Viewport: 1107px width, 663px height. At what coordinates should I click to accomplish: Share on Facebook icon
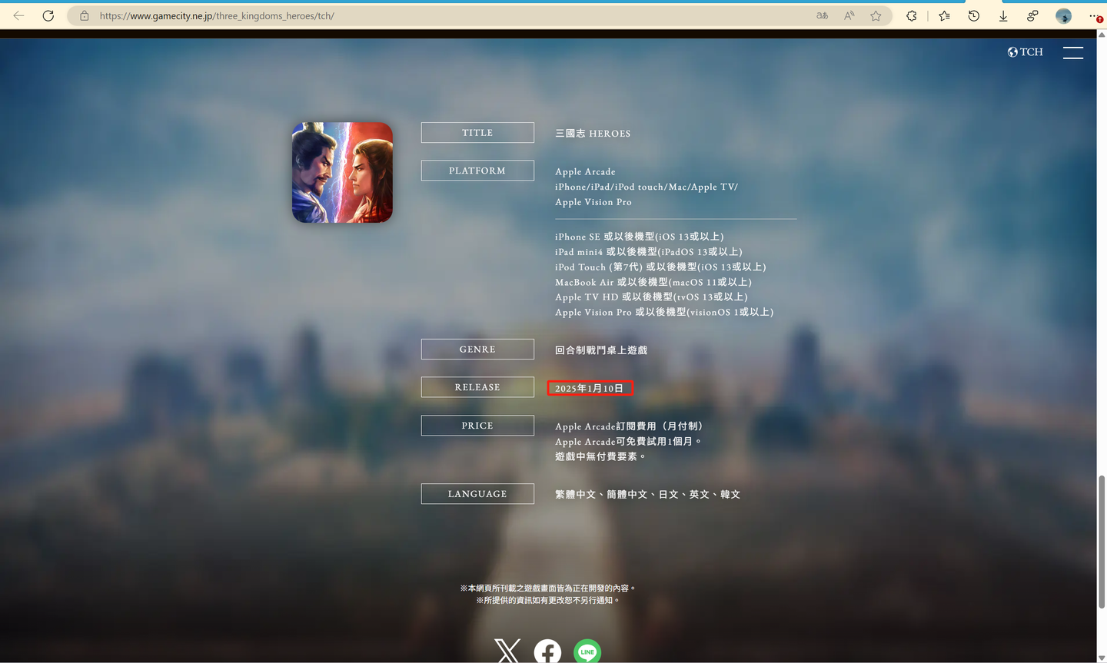(x=547, y=651)
